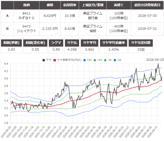
Task: Click the crossing count 33回
Action: coord(141,50)
